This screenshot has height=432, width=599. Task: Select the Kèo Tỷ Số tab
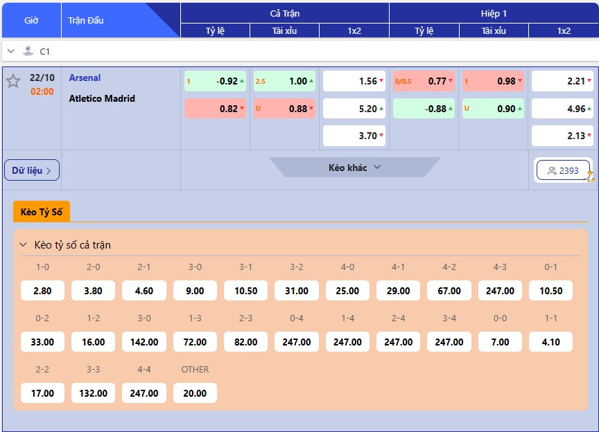[x=42, y=212]
